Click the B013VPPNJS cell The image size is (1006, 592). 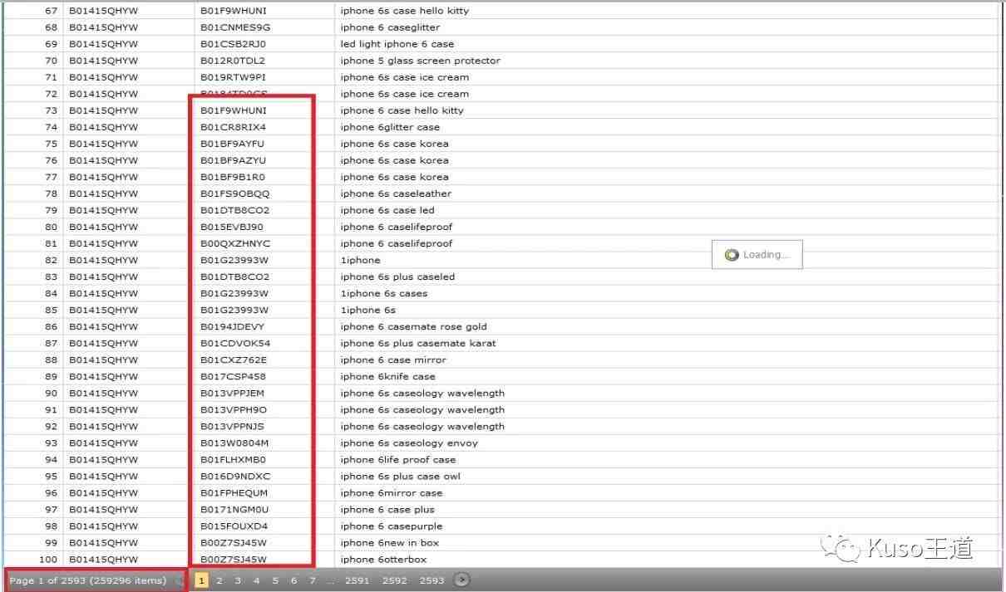coord(232,426)
